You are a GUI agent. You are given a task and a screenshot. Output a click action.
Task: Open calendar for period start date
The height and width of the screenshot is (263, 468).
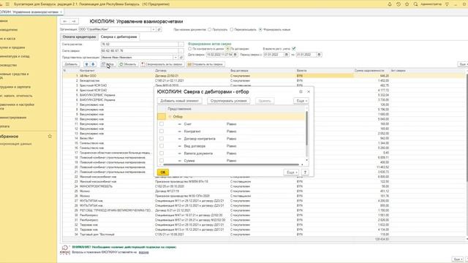pos(287,55)
